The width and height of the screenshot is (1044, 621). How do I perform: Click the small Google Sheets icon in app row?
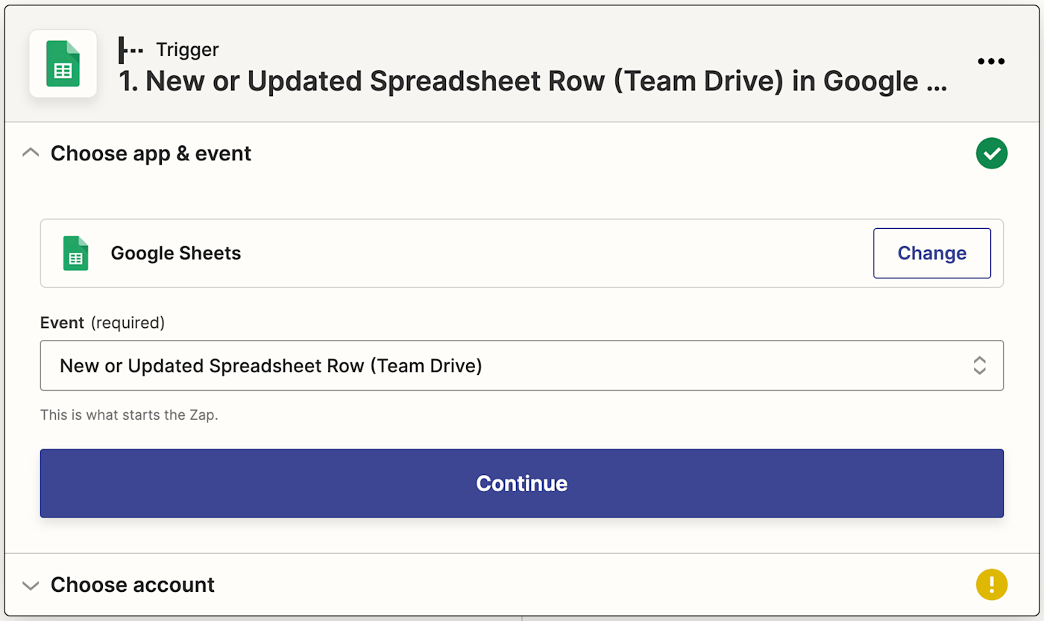click(x=75, y=253)
